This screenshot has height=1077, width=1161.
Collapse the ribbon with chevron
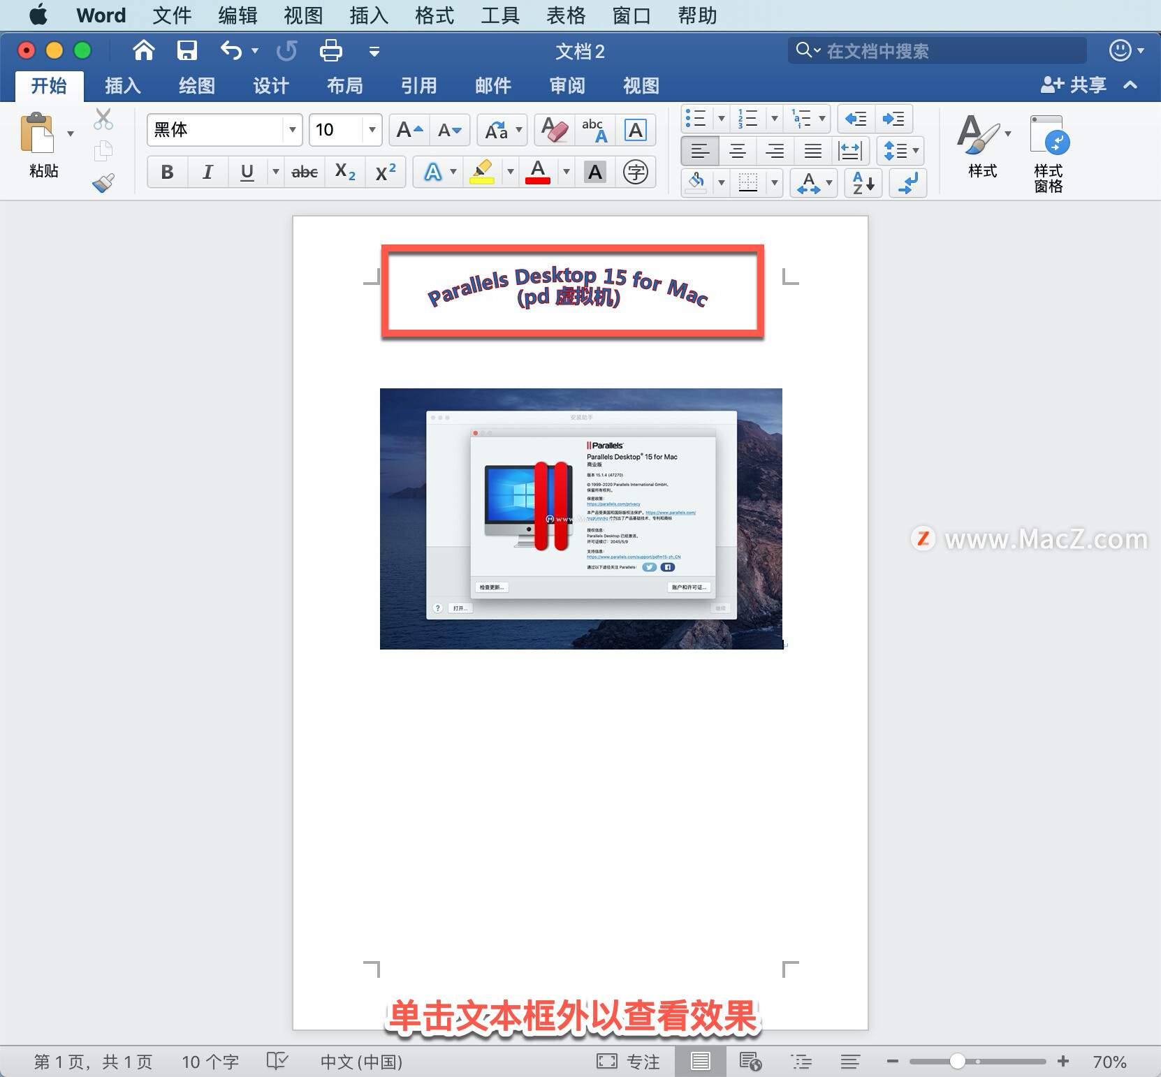[1130, 85]
